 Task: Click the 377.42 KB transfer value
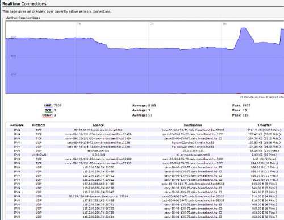click(x=264, y=134)
